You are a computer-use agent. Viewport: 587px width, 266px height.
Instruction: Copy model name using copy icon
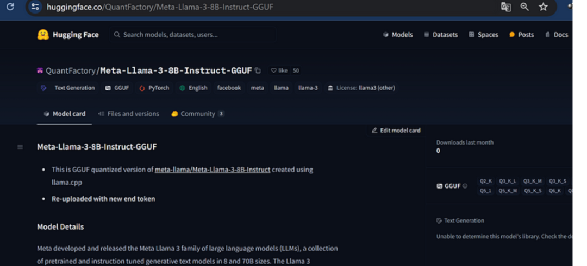point(258,70)
